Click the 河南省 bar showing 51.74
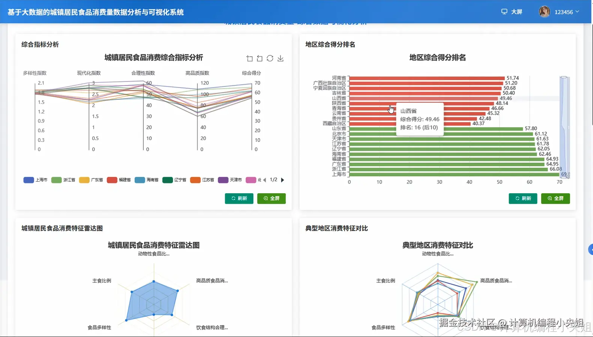This screenshot has height=337, width=593. pyautogui.click(x=427, y=78)
